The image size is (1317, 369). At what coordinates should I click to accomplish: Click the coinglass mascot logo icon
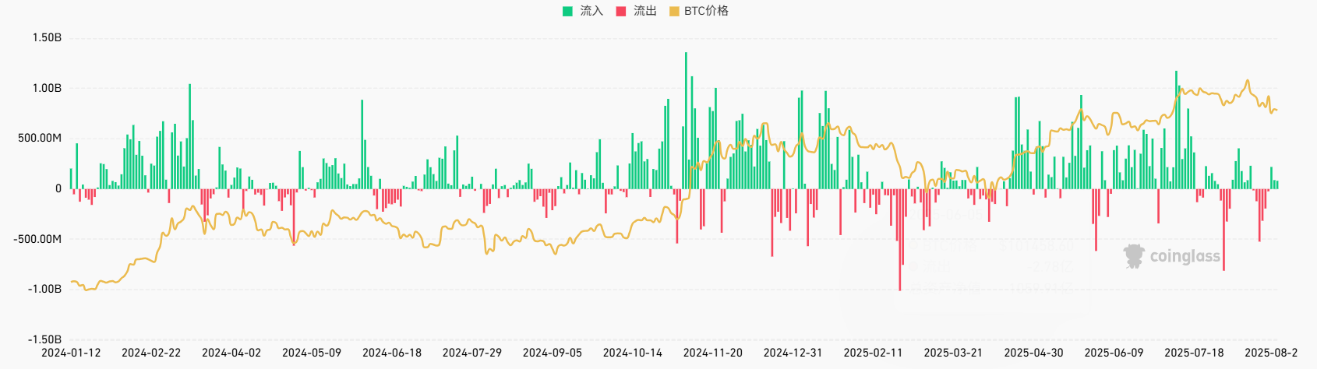[x=1134, y=256]
